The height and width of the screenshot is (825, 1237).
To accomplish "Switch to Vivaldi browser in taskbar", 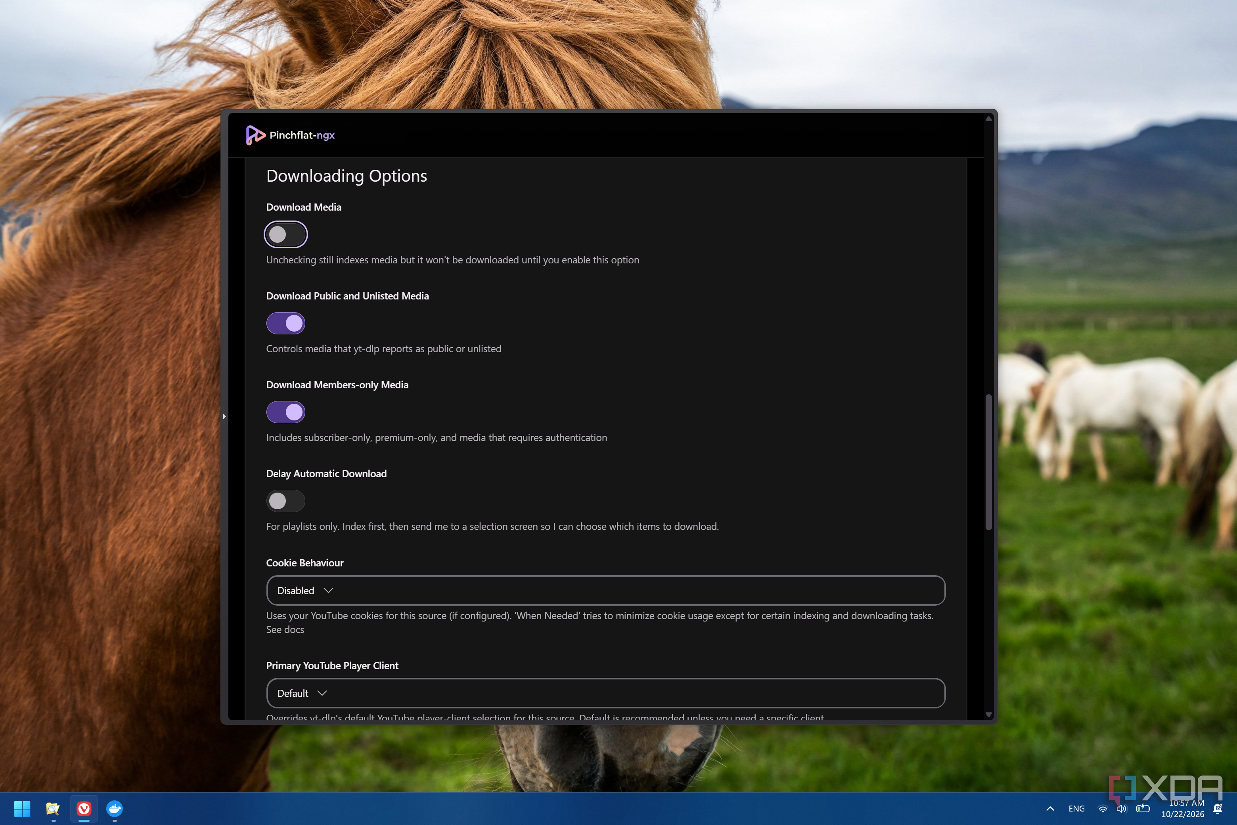I will [84, 809].
